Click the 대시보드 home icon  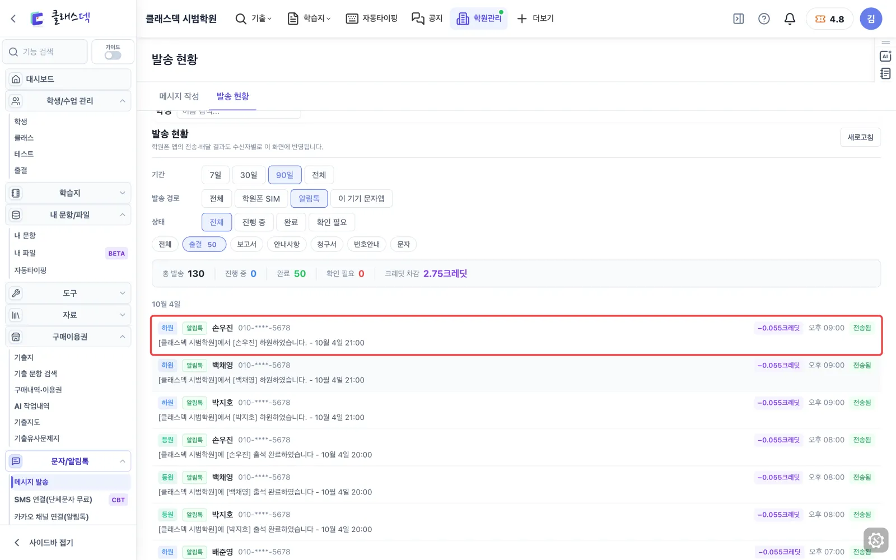click(x=16, y=79)
